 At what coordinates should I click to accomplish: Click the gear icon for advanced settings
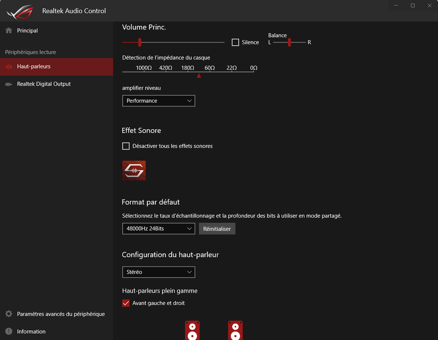tap(9, 314)
